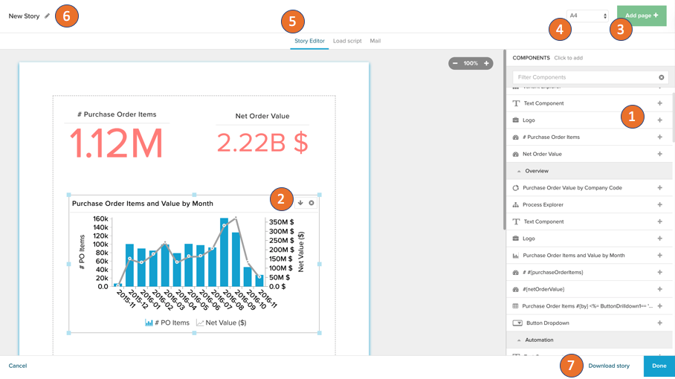Clear the Filter Components search field
675x379 pixels.
pos(661,77)
